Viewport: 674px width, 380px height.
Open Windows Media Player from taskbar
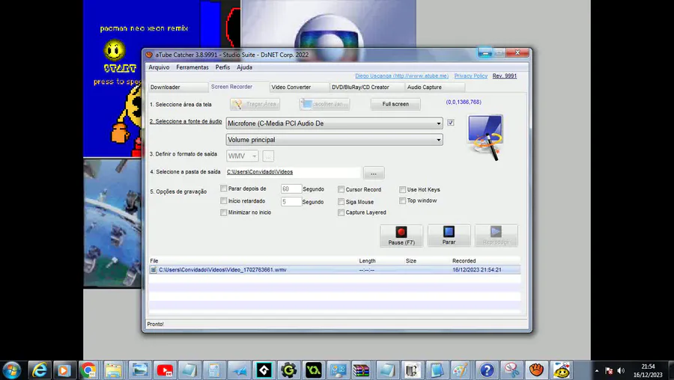(64, 370)
